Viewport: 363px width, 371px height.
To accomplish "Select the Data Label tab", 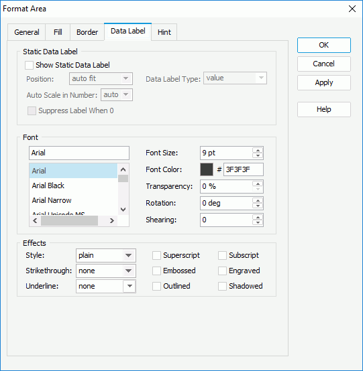I will [x=127, y=31].
